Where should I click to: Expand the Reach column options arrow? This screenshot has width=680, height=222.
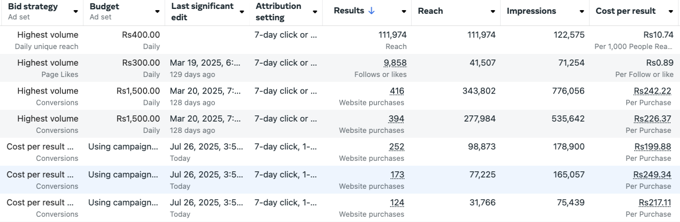pos(493,11)
